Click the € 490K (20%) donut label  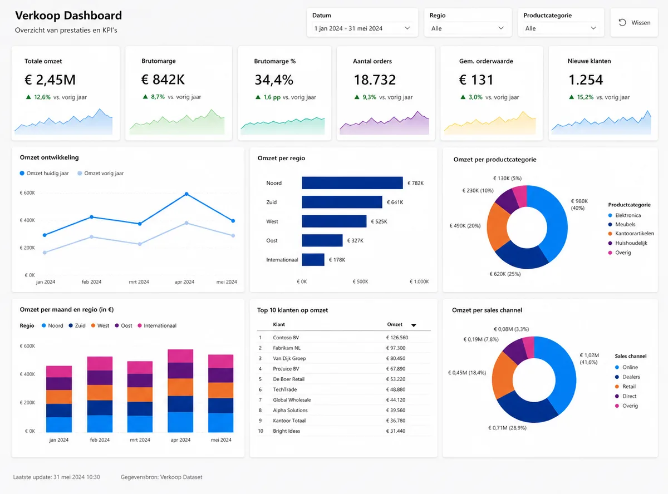465,226
